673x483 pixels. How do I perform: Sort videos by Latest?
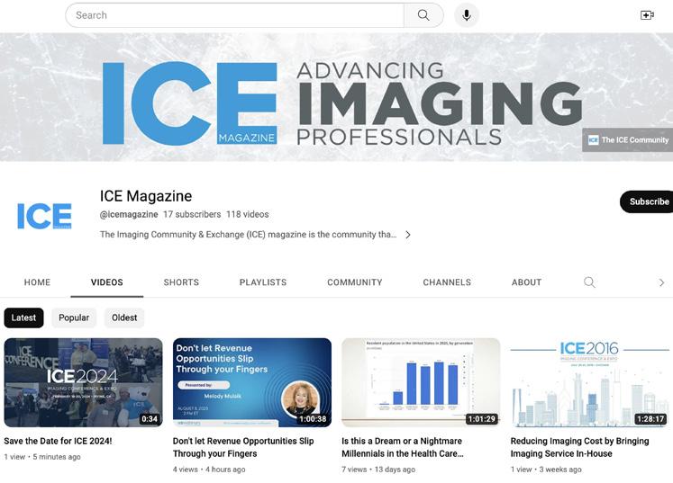(x=24, y=318)
